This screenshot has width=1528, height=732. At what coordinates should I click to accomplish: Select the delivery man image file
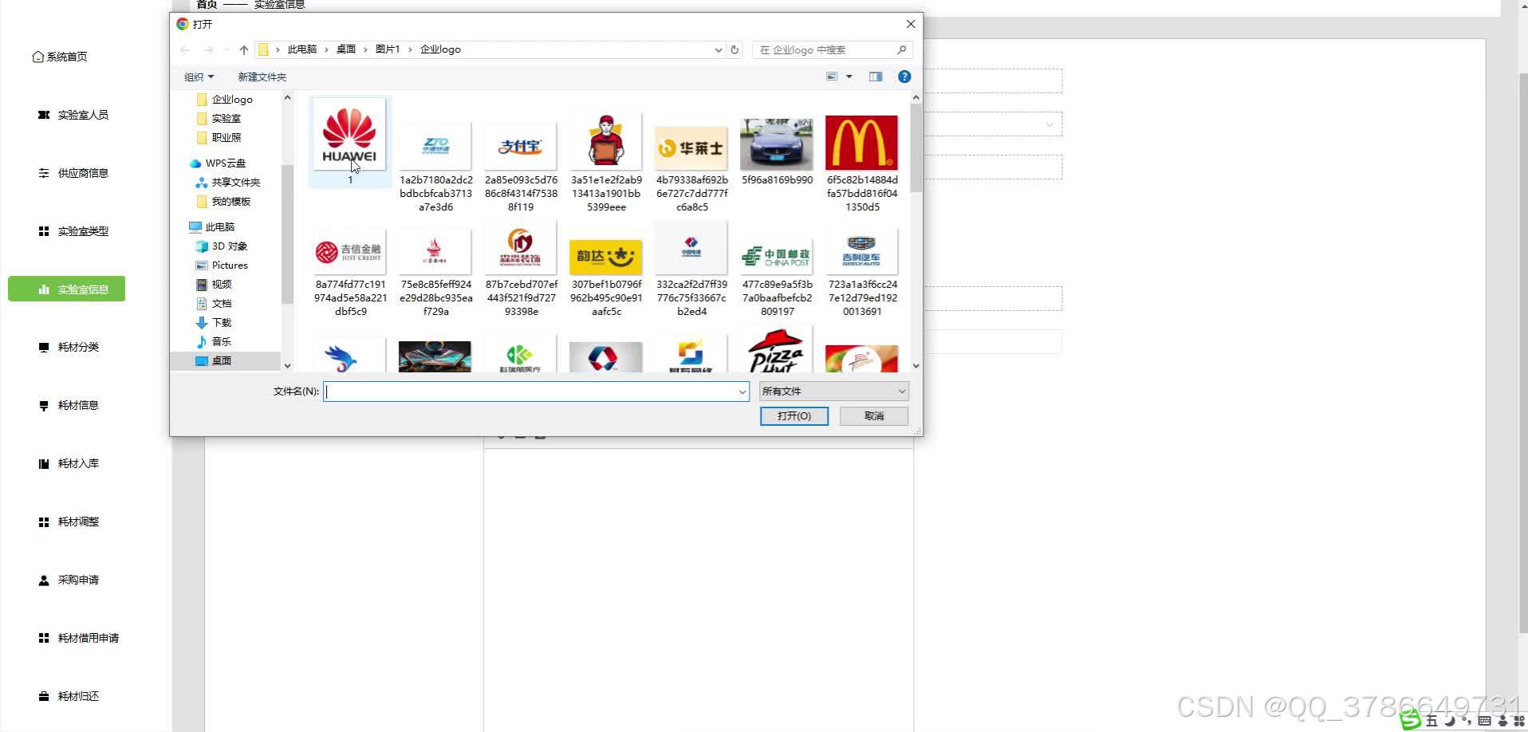606,140
